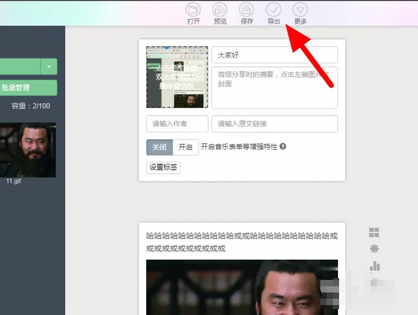Open the green button's dropdown arrow
This screenshot has height=315, width=418.
pyautogui.click(x=49, y=66)
